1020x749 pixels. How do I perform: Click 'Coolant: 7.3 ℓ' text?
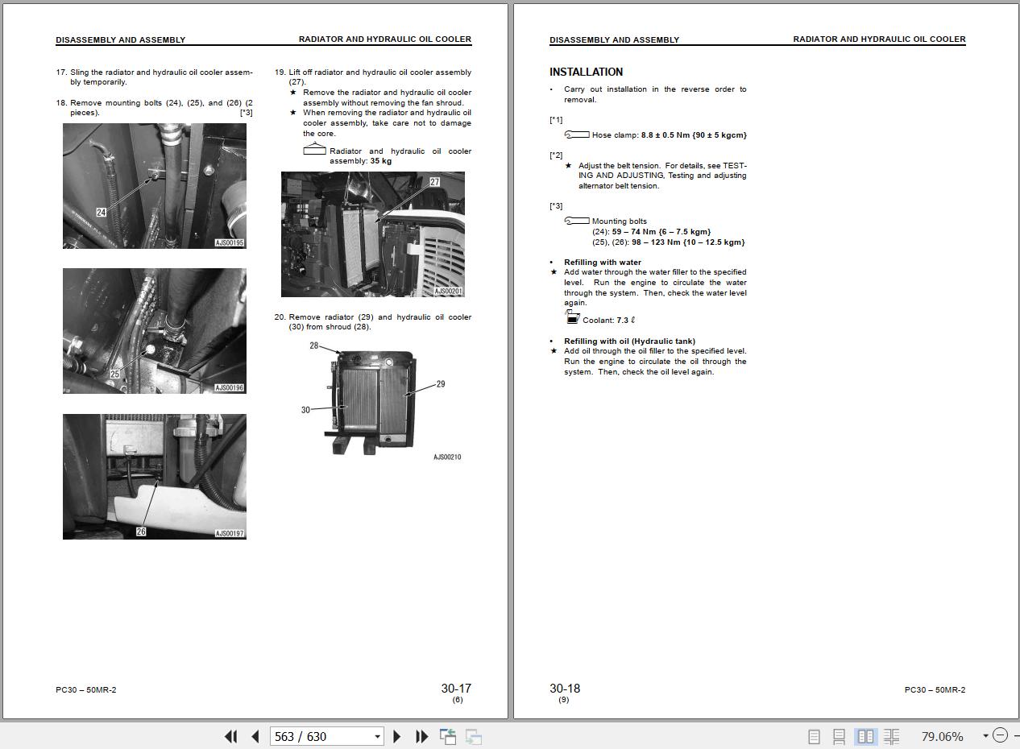(609, 321)
